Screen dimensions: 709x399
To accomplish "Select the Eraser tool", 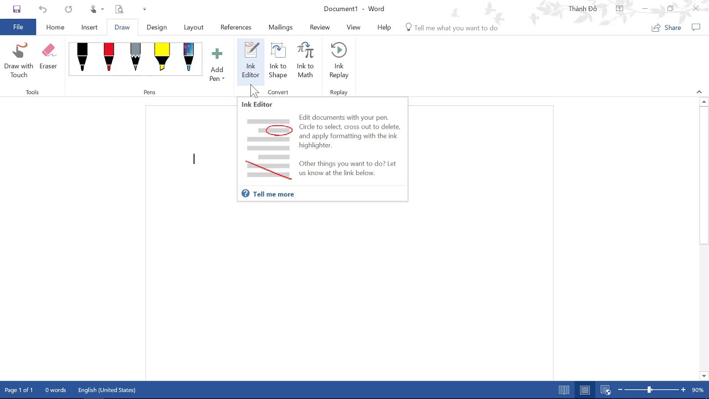I will (48, 57).
